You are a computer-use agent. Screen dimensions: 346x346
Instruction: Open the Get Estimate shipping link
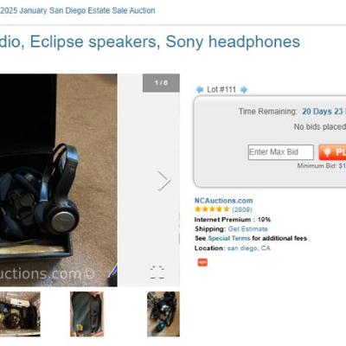pos(248,229)
